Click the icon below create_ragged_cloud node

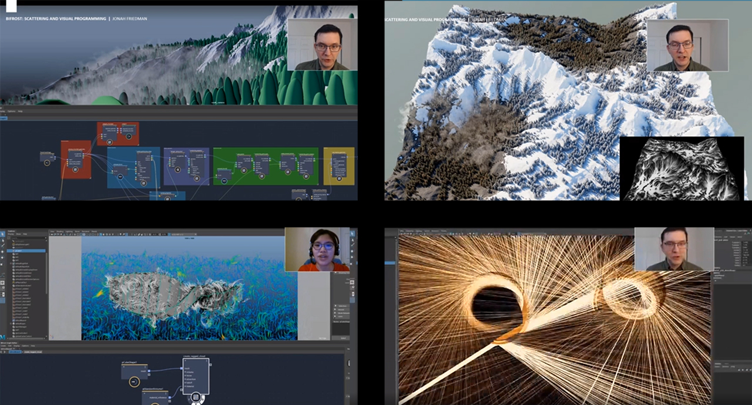[196, 398]
